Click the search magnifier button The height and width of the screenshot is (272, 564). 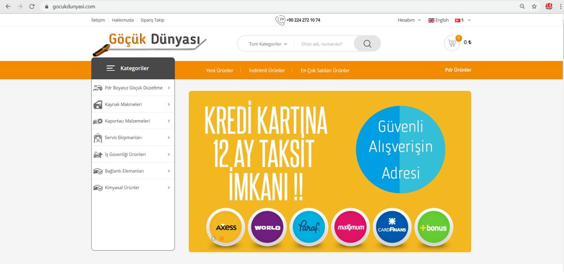(x=367, y=44)
